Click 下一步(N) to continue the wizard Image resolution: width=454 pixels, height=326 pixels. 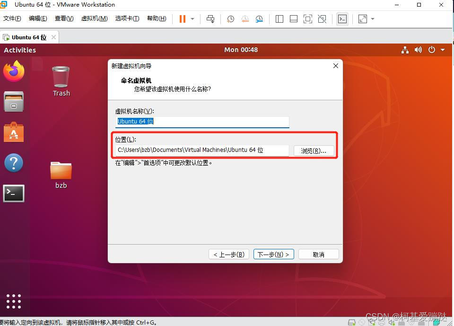coord(273,254)
